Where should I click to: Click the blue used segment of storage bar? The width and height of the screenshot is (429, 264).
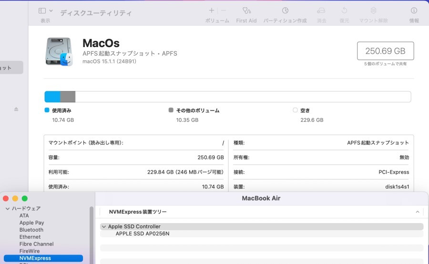pos(52,97)
